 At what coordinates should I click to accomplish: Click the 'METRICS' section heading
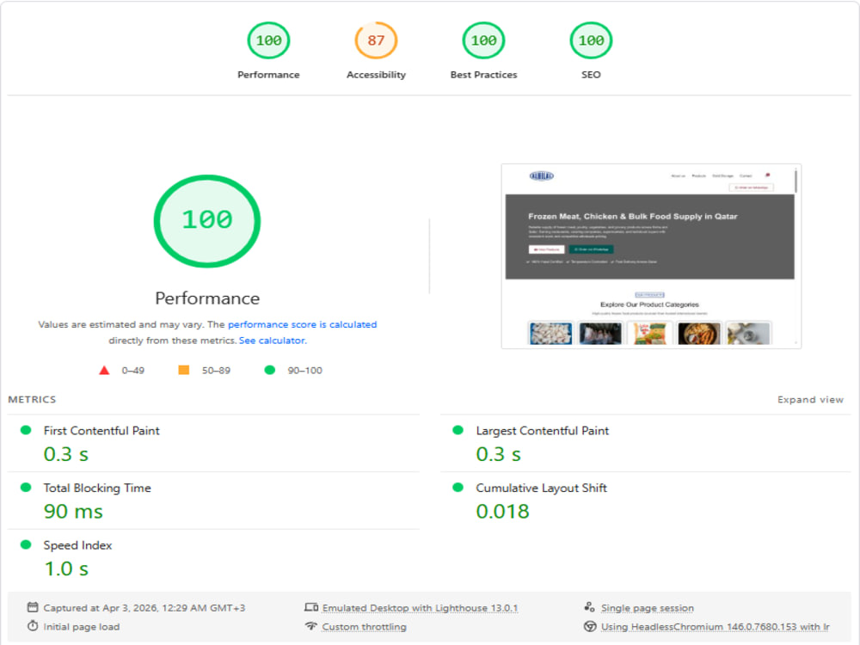pos(32,399)
